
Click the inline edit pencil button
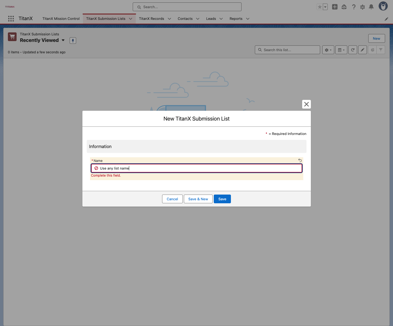(363, 50)
